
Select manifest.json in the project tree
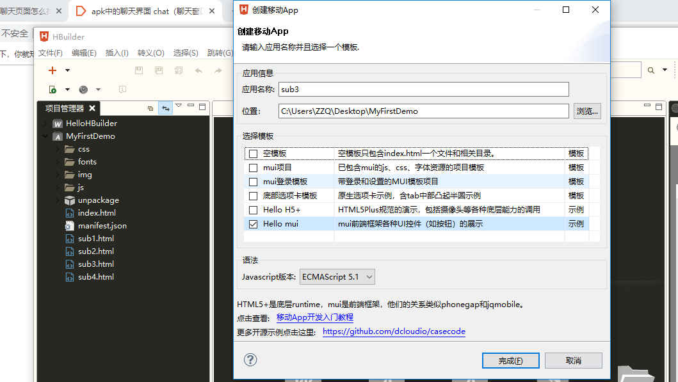coord(102,226)
